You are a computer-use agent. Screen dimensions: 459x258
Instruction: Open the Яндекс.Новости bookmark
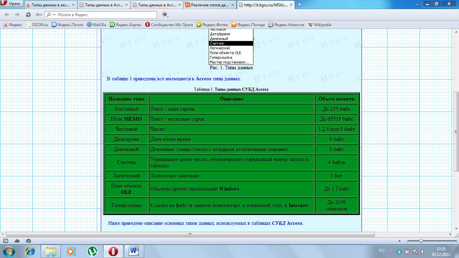(x=286, y=25)
